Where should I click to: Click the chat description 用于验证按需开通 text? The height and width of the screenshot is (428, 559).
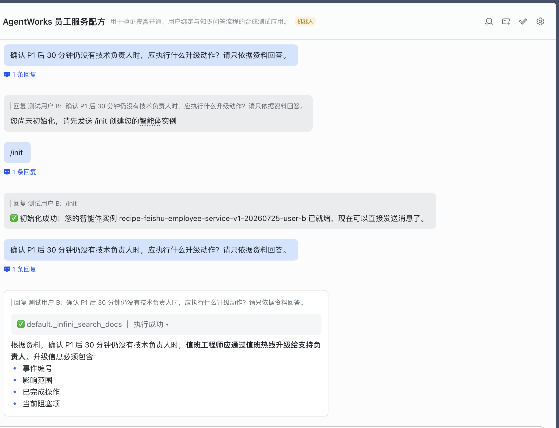pyautogui.click(x=200, y=22)
